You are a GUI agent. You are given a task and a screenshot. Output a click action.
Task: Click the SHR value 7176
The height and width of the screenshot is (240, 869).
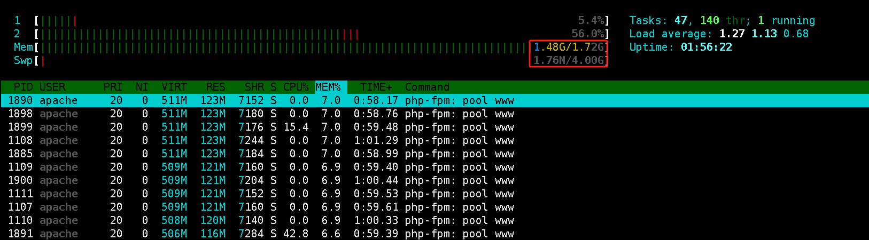tap(251, 127)
